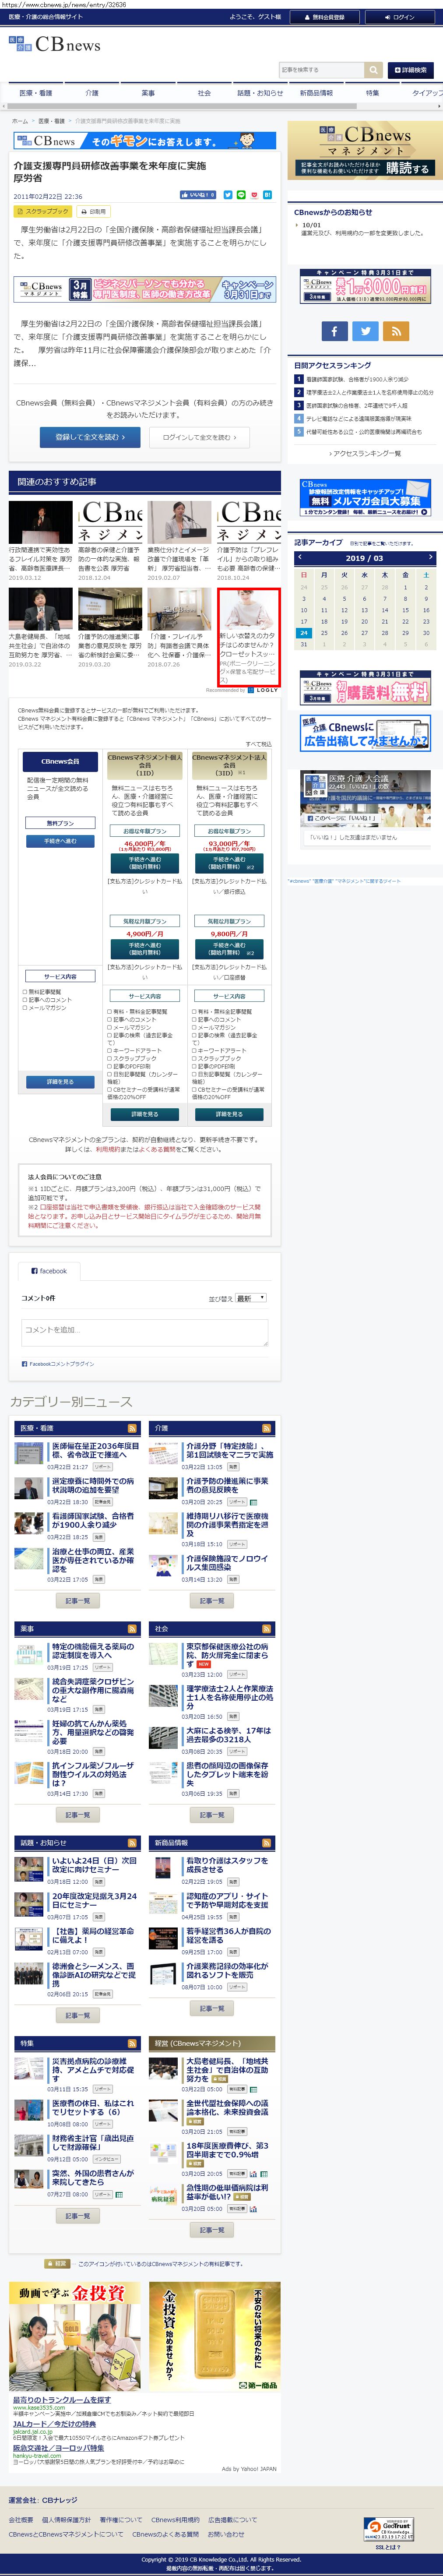Open 特集 navigation menu item
This screenshot has height=2576, width=443.
[x=372, y=93]
